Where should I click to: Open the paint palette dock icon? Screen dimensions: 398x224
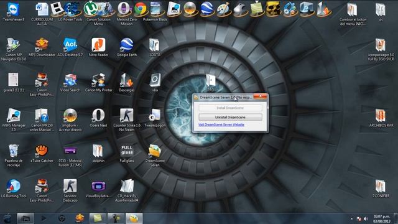tap(223, 9)
